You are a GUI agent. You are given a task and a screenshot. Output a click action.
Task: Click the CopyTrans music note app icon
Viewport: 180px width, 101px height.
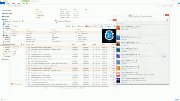pyautogui.click(x=118, y=38)
